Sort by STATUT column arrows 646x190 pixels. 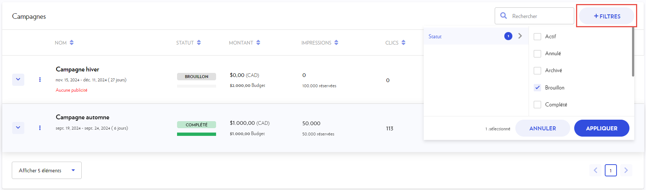click(199, 43)
